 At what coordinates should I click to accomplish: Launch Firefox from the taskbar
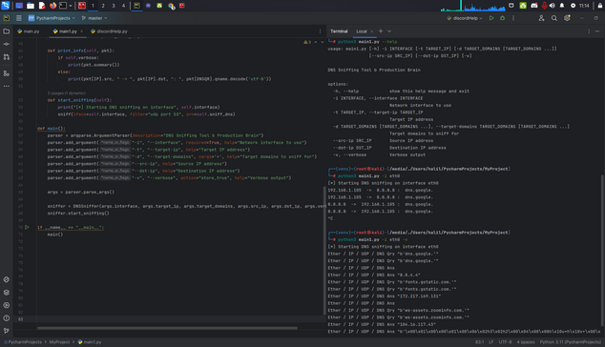coord(52,6)
